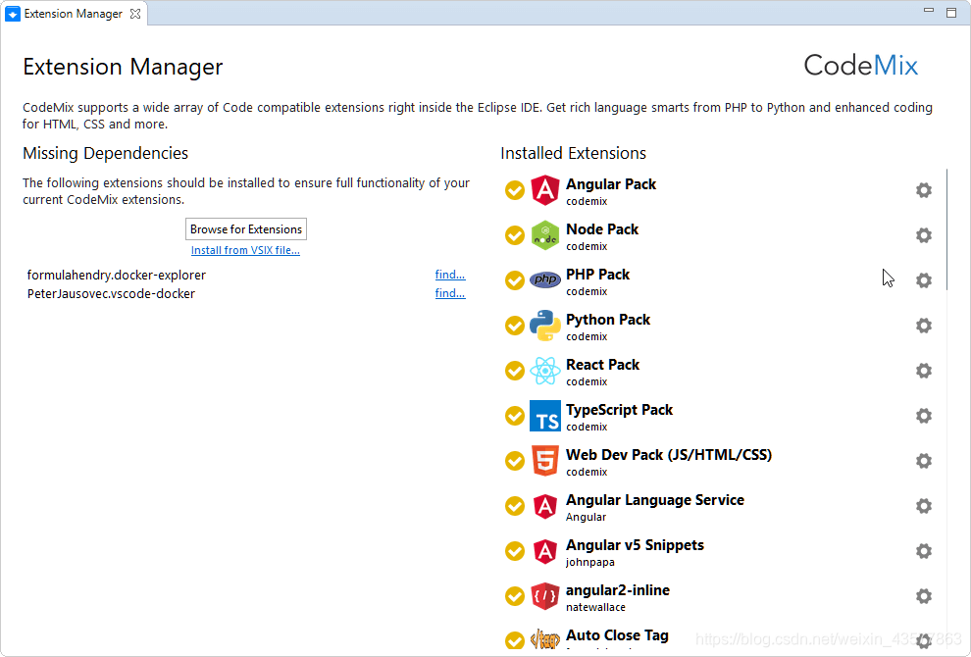This screenshot has width=971, height=657.
Task: Click the CodeMix logo
Action: (860, 65)
